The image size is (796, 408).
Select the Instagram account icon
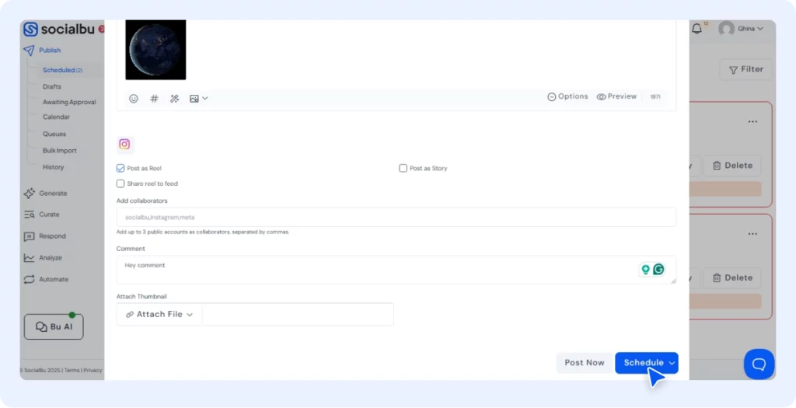(125, 144)
